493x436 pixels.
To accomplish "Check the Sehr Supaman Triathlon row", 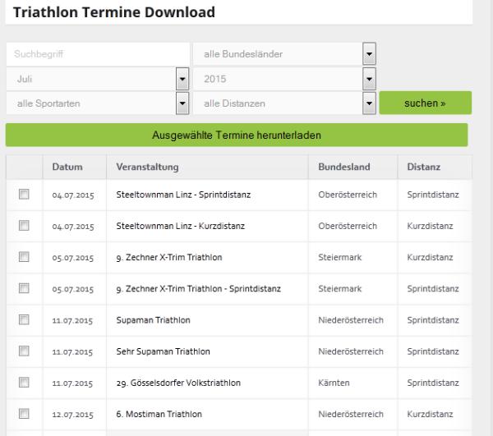I will (x=24, y=351).
